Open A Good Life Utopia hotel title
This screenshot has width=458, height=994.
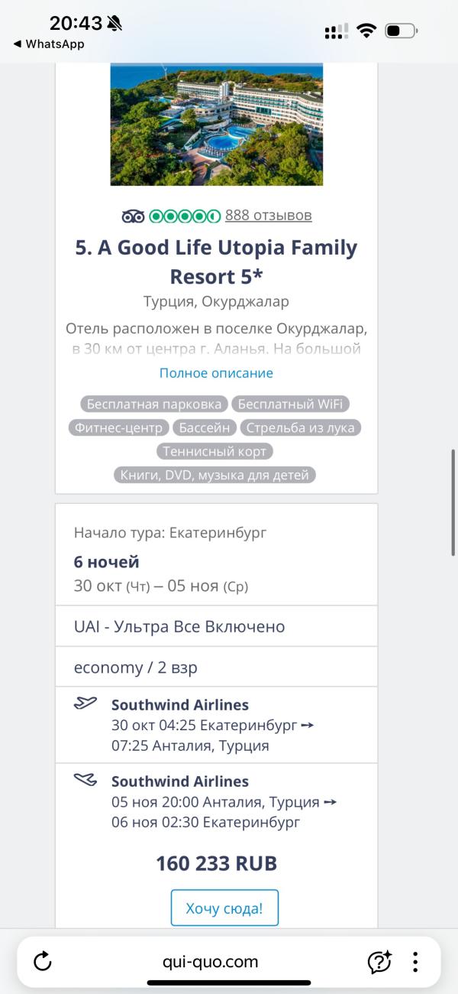pyautogui.click(x=216, y=261)
